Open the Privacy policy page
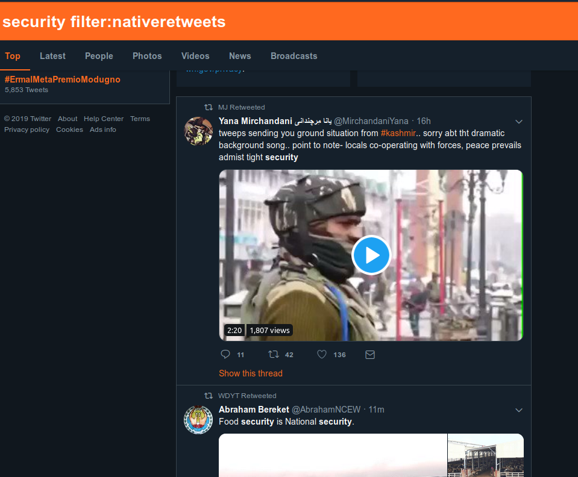 (x=27, y=129)
